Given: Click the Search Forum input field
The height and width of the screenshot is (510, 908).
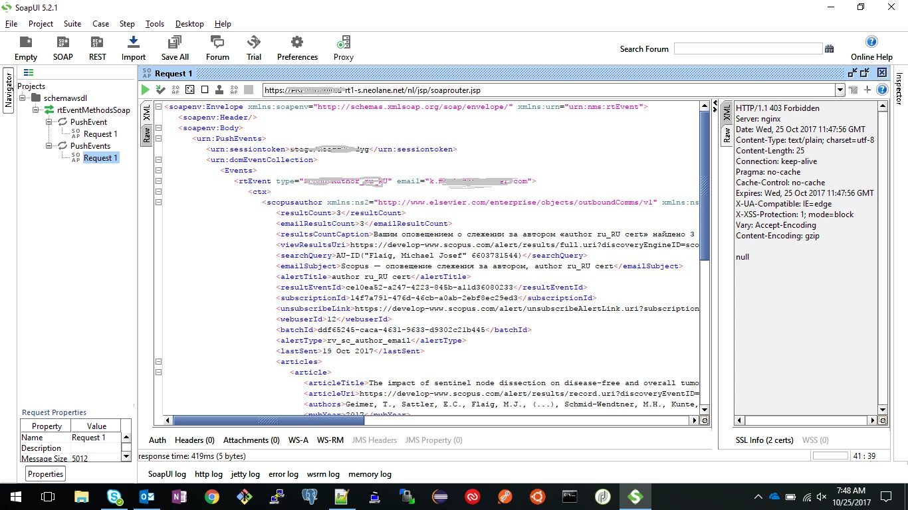Looking at the screenshot, I should tap(748, 48).
